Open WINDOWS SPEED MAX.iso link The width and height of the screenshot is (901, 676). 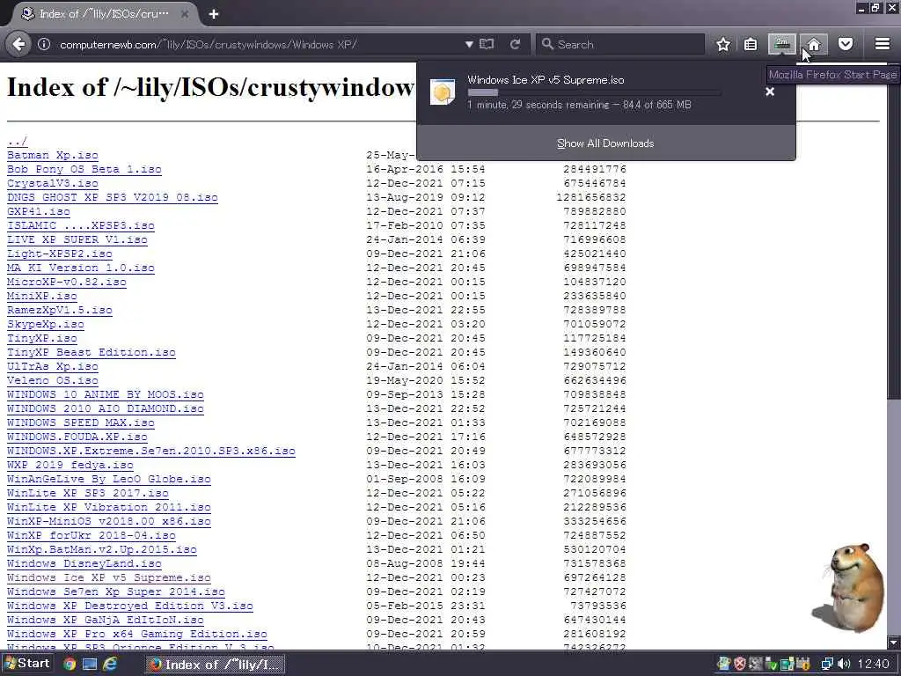tap(80, 422)
